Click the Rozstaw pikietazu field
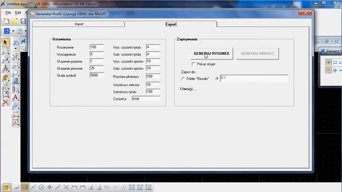 pos(153,76)
